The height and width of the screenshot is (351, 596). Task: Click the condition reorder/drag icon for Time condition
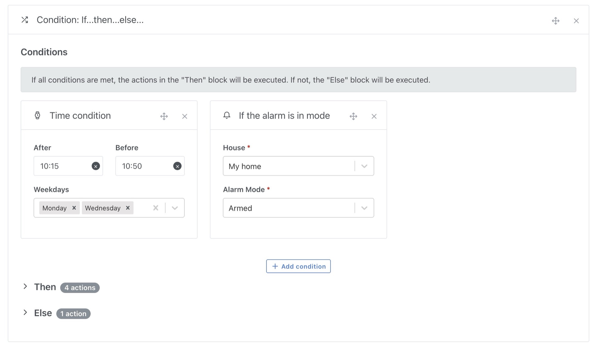coord(164,116)
